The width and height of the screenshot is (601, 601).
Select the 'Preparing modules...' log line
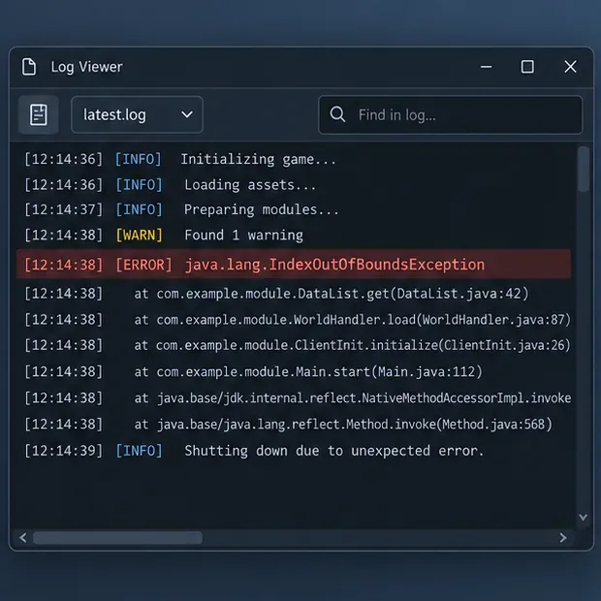pyautogui.click(x=181, y=209)
